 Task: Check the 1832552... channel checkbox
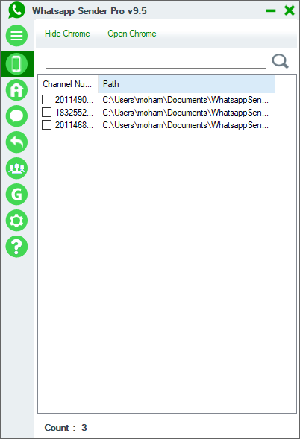[x=46, y=113]
